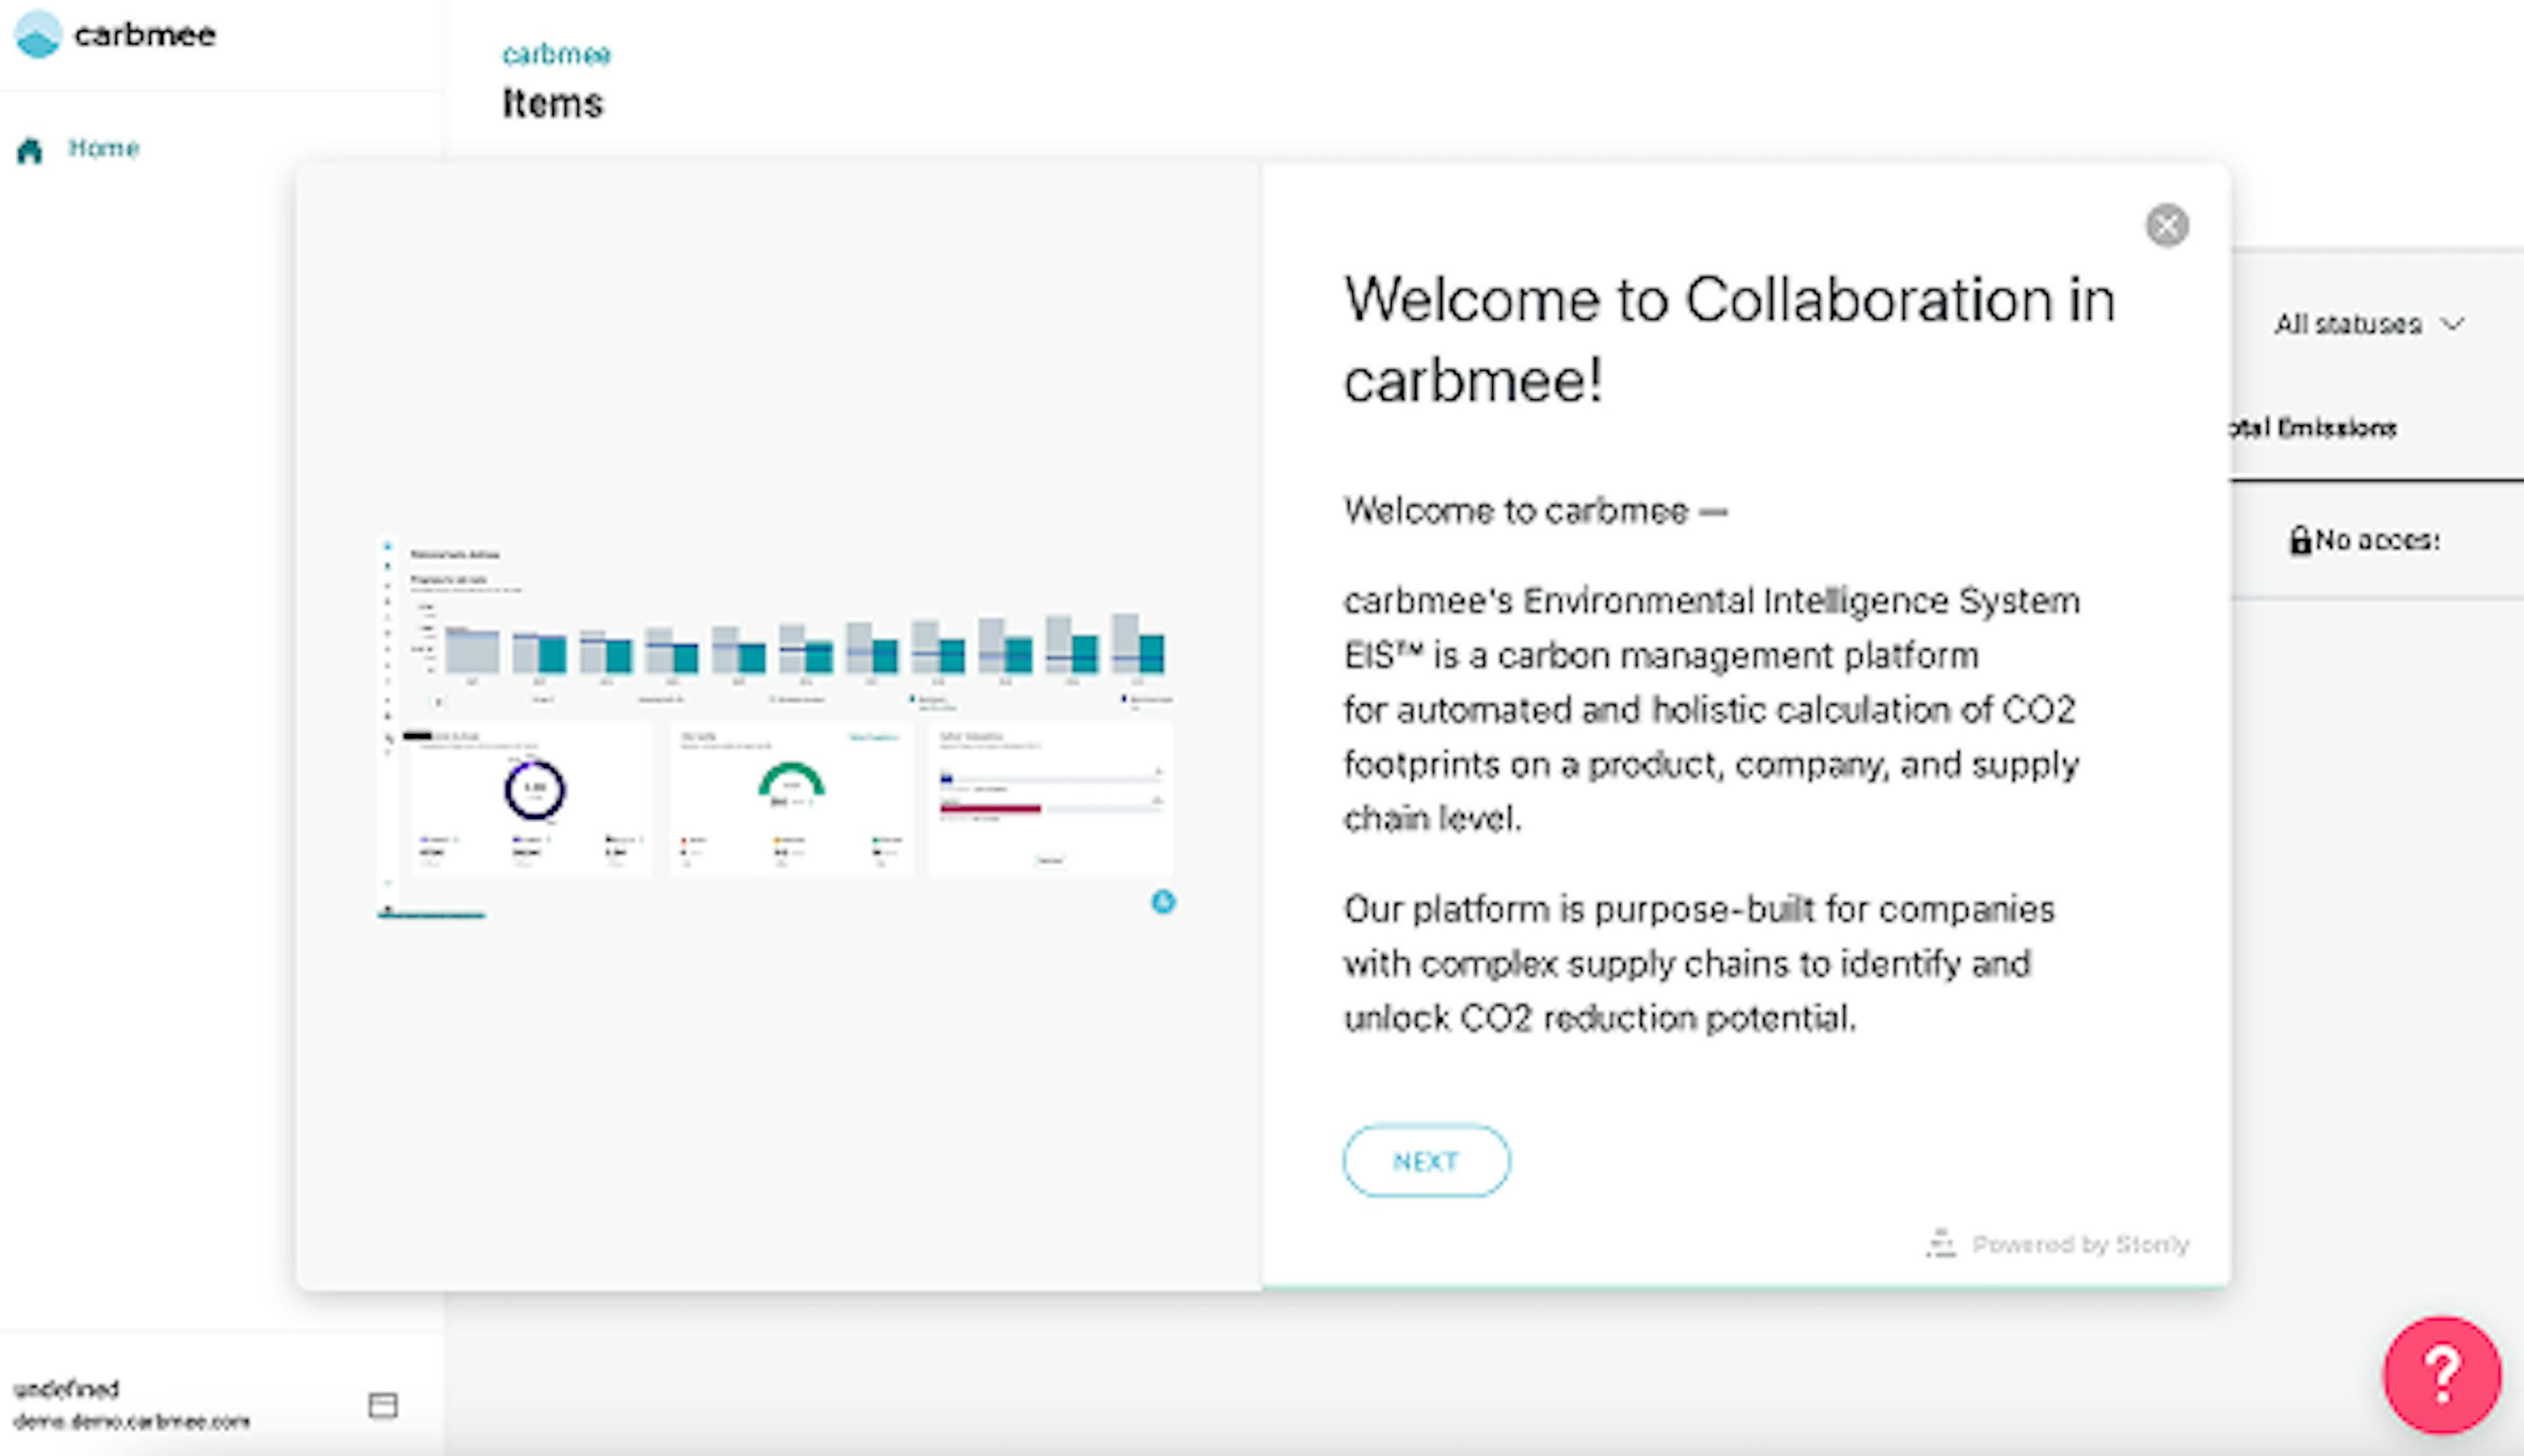Click the Powered by Stonly link
Image resolution: width=2524 pixels, height=1456 pixels.
(x=2080, y=1244)
